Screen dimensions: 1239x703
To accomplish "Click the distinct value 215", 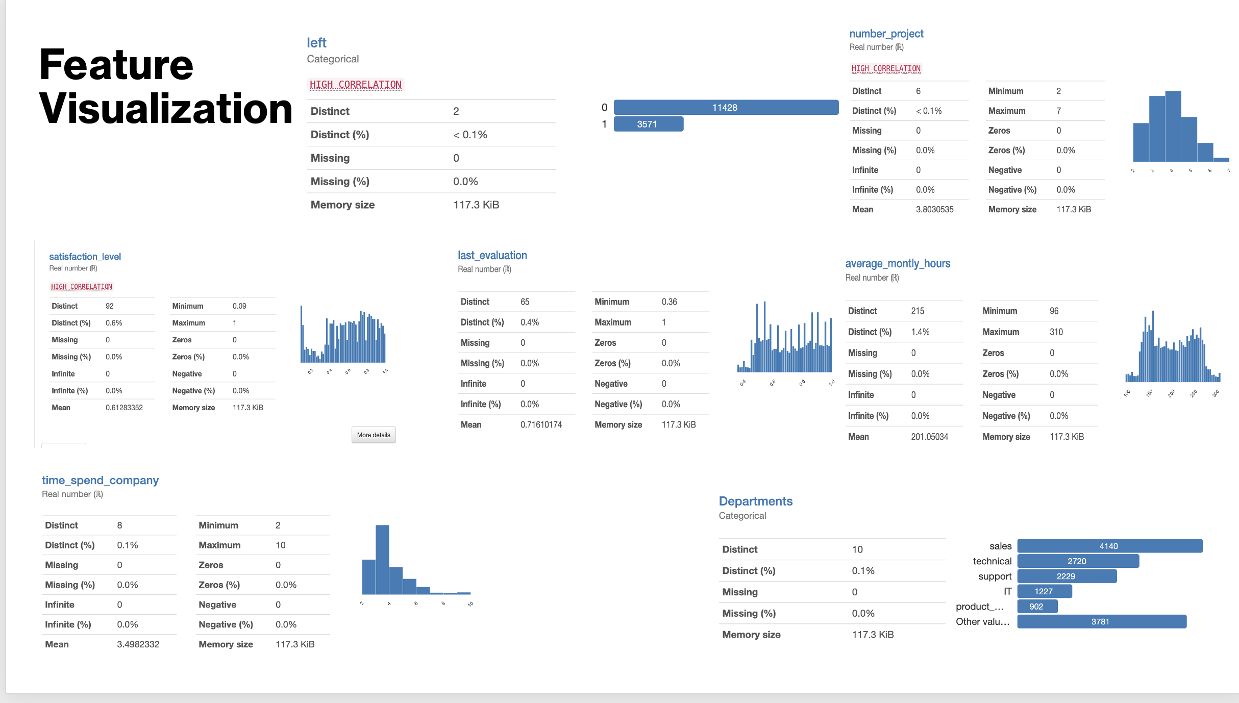I will coord(918,311).
